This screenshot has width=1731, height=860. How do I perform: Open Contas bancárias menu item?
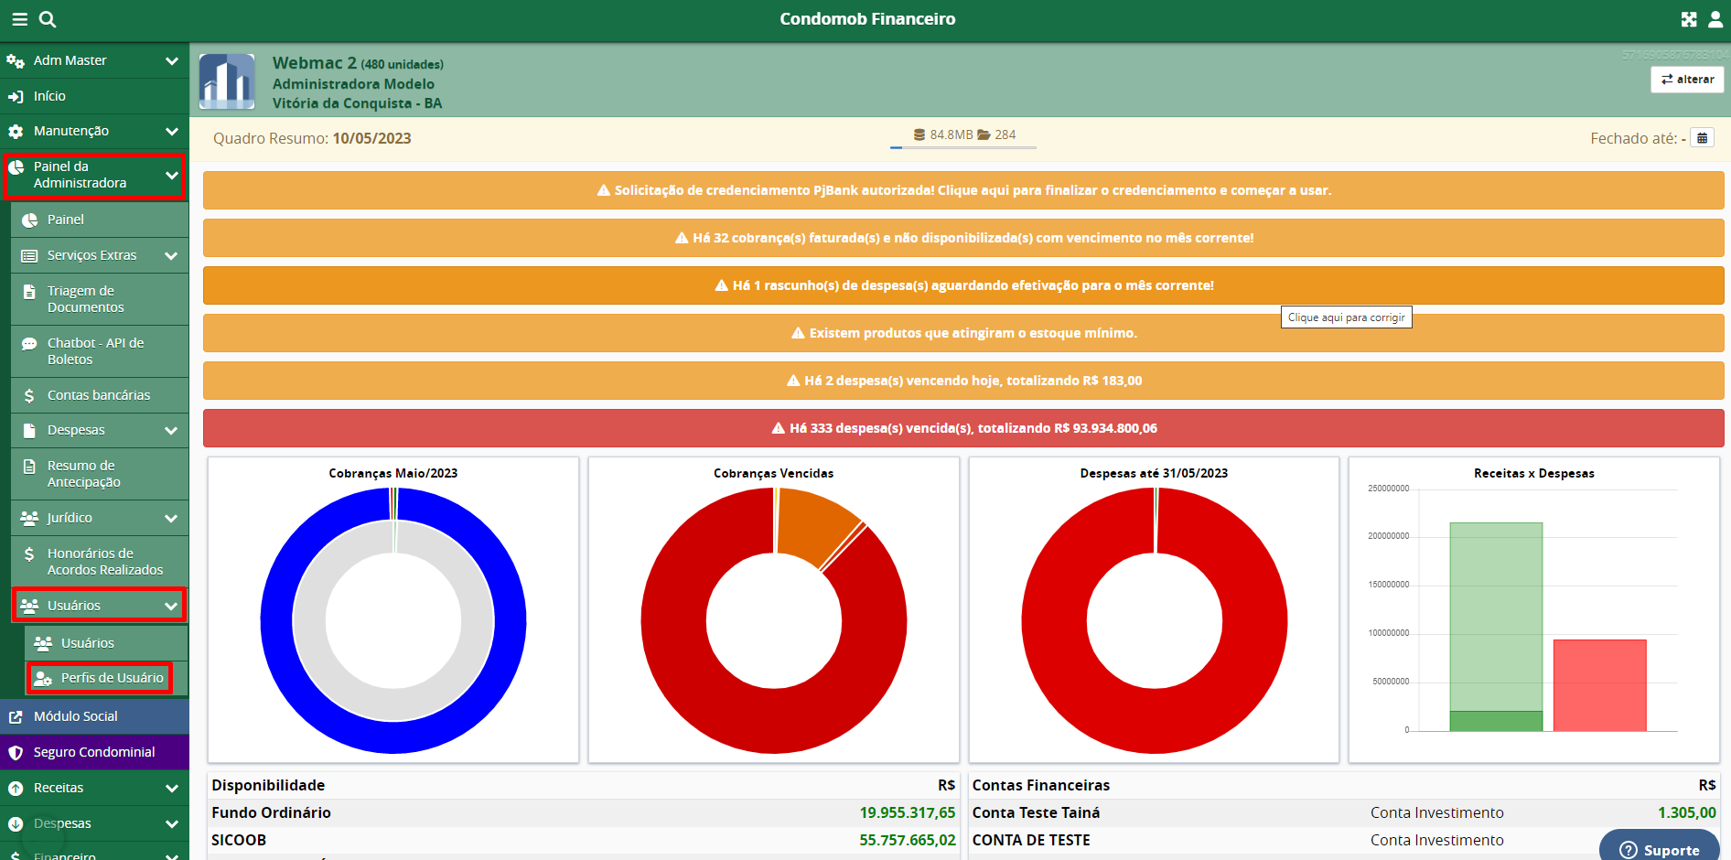pos(99,395)
